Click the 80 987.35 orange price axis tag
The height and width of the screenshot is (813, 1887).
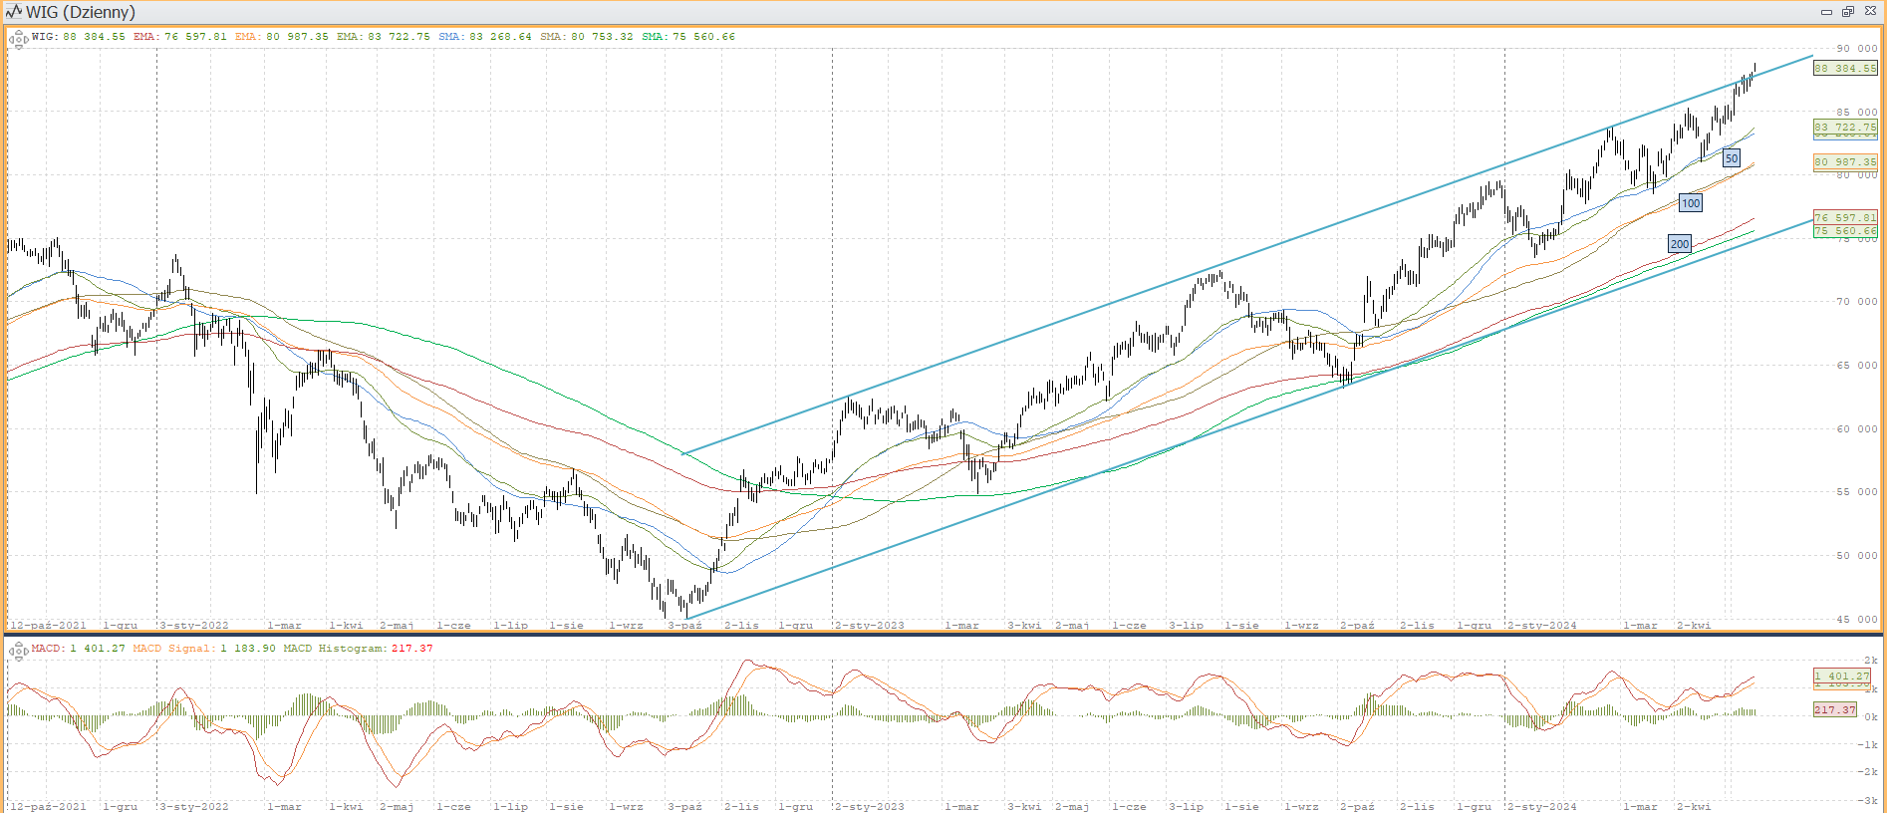tap(1845, 161)
